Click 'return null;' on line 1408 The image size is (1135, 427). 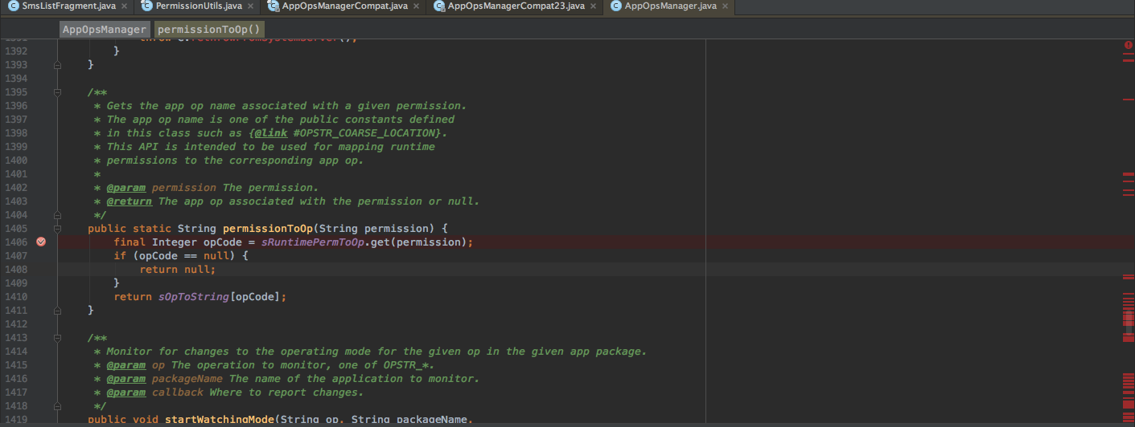[178, 270]
